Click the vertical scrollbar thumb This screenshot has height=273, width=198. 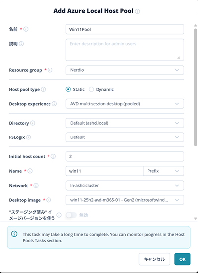pos(195,87)
